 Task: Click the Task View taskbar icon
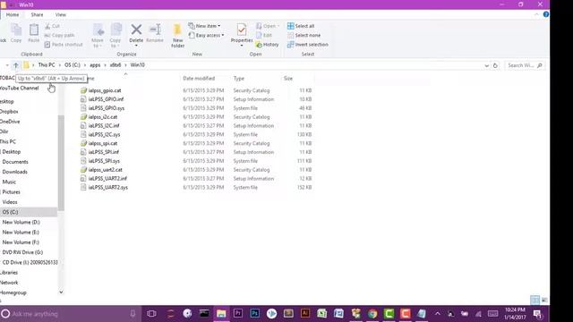(x=151, y=314)
